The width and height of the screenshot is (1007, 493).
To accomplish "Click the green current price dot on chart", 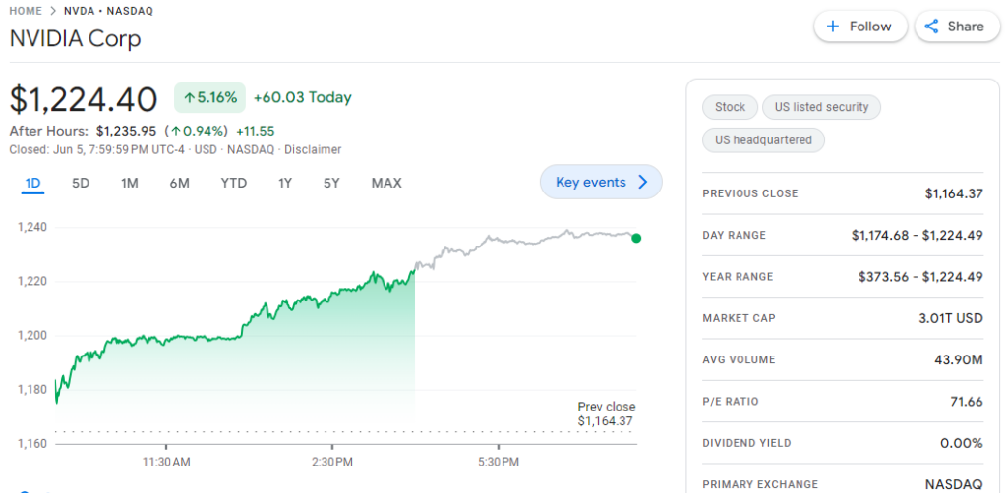I will pyautogui.click(x=636, y=239).
